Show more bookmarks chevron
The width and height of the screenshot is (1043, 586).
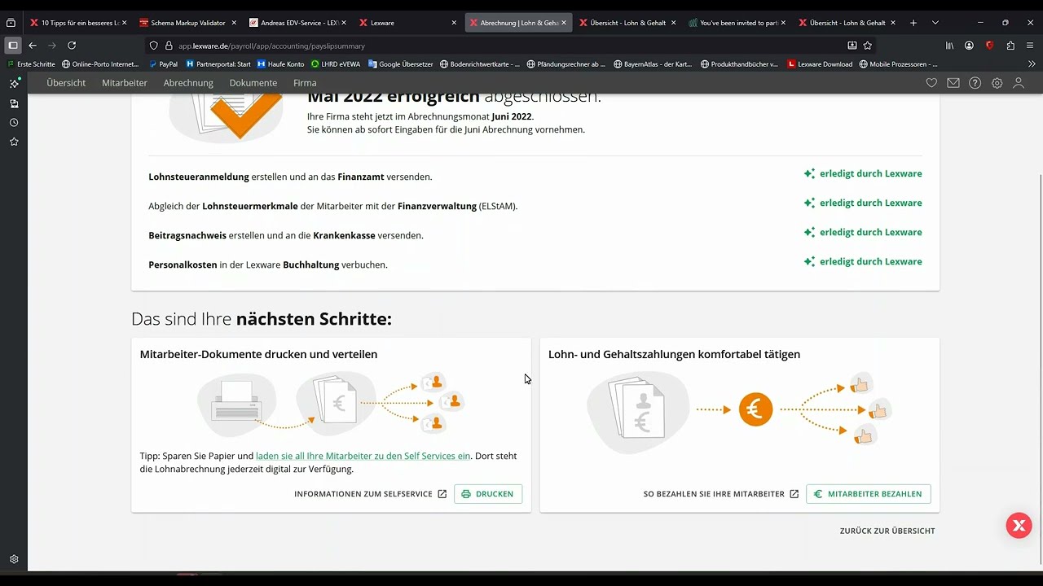click(x=1032, y=64)
